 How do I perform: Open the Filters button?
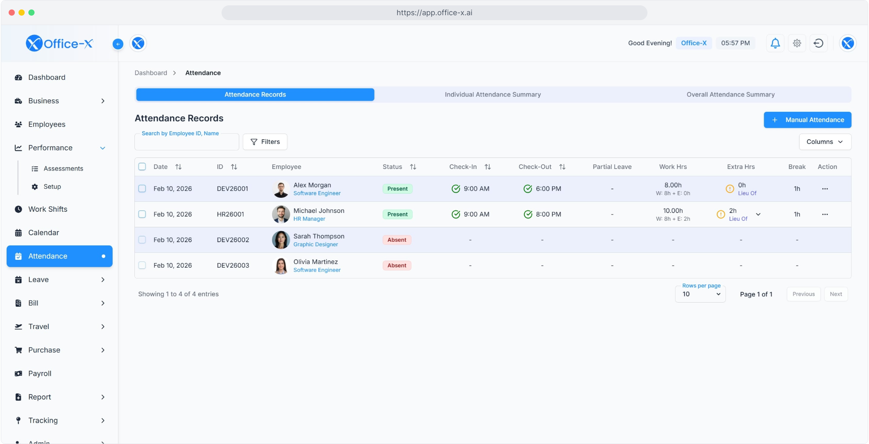tap(265, 142)
